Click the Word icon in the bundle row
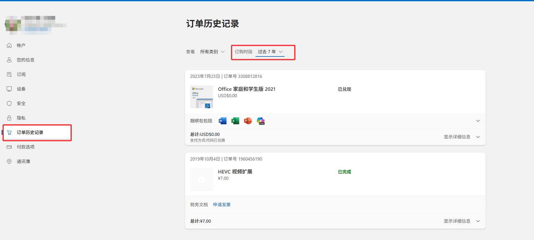This screenshot has width=534, height=240. tap(223, 121)
